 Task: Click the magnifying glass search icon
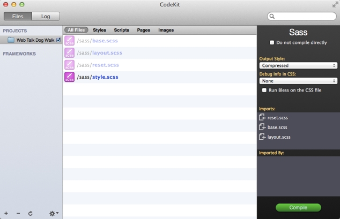272,16
